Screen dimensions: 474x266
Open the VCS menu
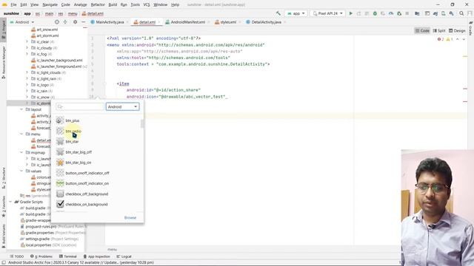(x=147, y=4)
